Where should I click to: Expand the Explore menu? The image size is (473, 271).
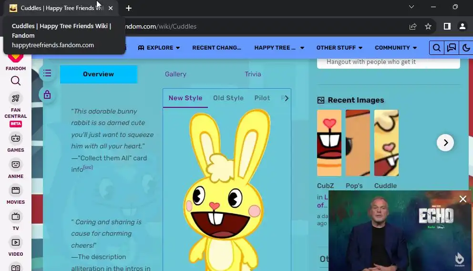[159, 48]
